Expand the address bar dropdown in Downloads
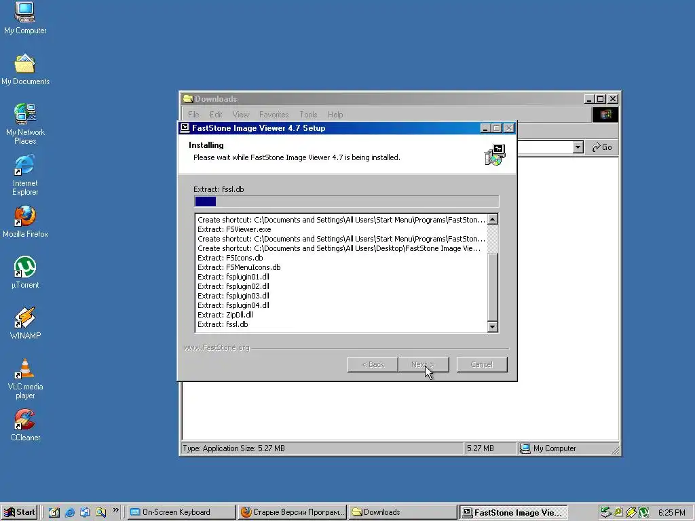This screenshot has height=521, width=695. point(578,147)
